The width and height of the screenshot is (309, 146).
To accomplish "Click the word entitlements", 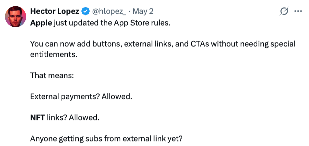I will click(x=52, y=55).
